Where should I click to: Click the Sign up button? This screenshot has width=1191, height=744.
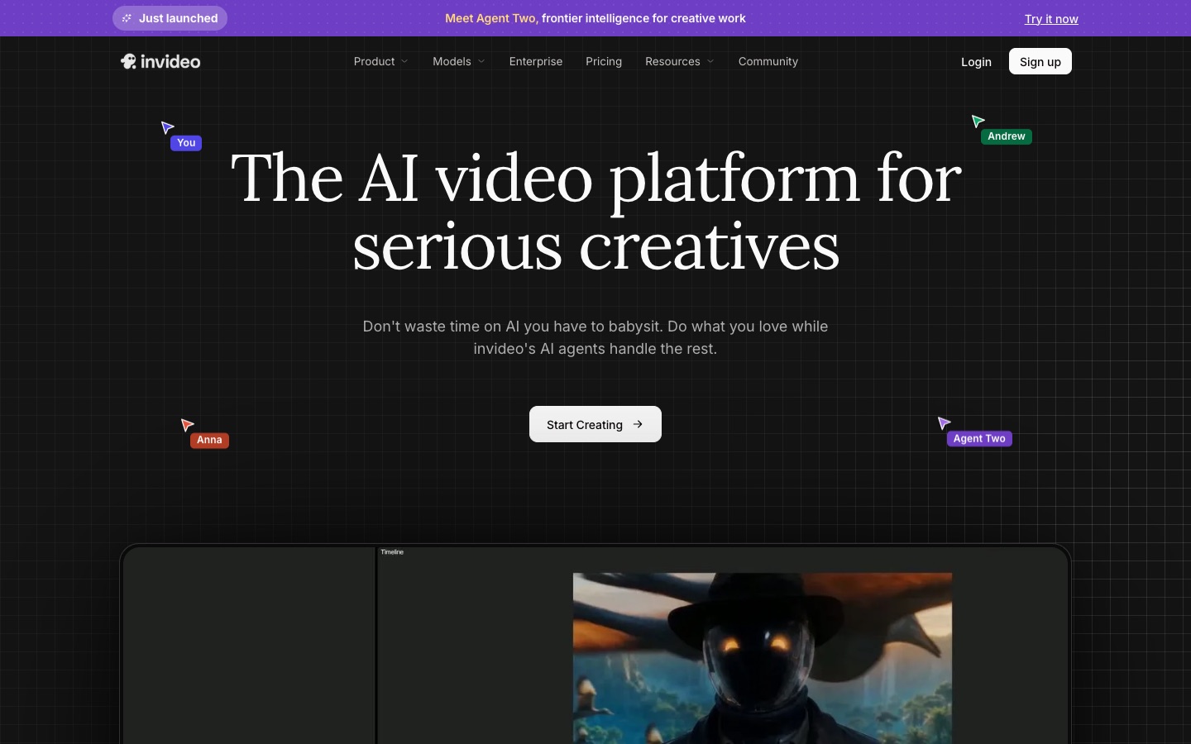tap(1040, 61)
